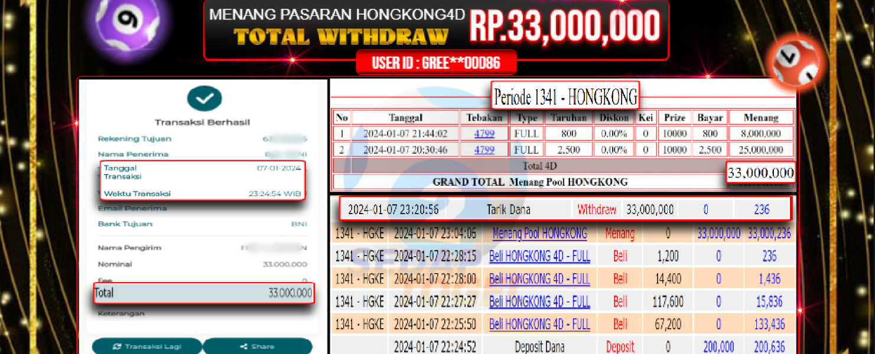Click the Diskon column header
The width and height of the screenshot is (875, 354).
click(x=614, y=117)
